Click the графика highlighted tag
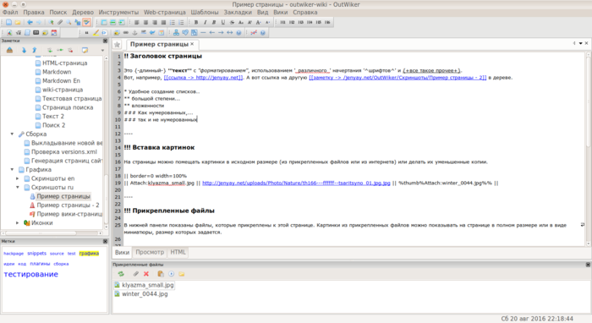The width and height of the screenshot is (592, 323). [x=89, y=253]
